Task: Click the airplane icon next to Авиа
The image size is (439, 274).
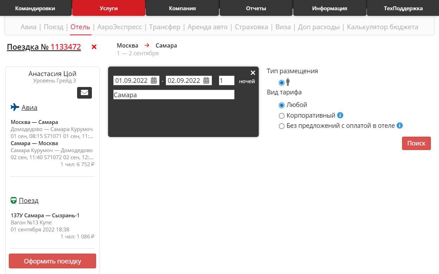Action: (x=15, y=107)
